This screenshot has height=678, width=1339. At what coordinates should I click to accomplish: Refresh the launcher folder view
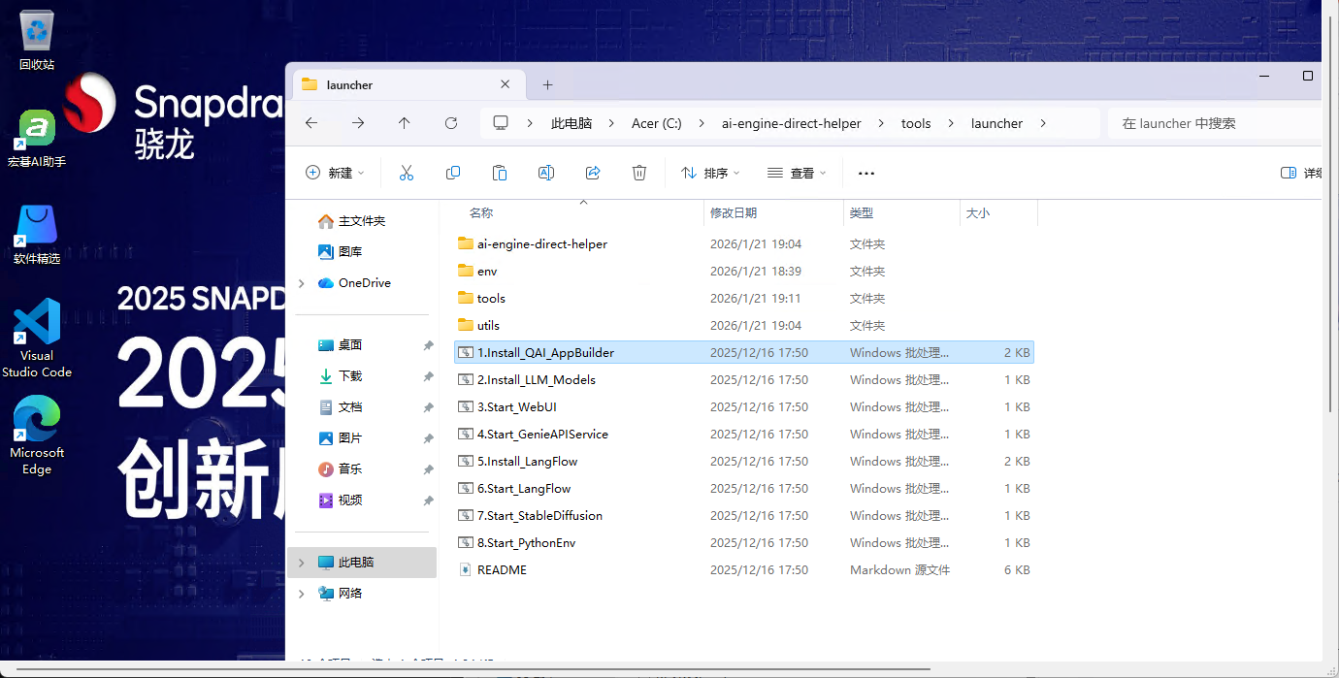[x=451, y=123]
